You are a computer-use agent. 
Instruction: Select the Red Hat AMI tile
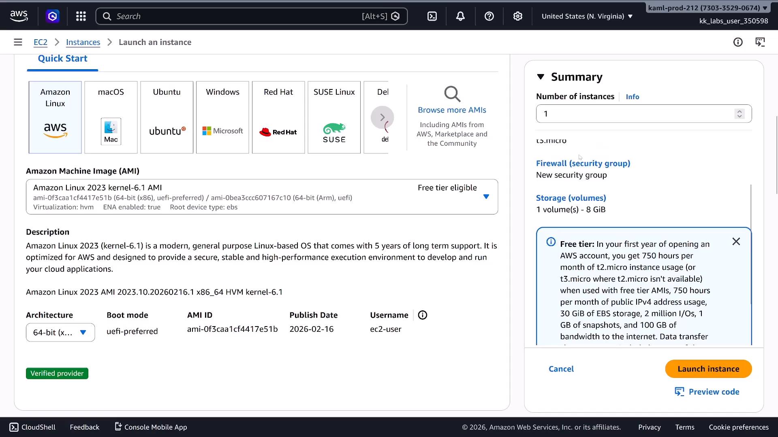click(278, 117)
